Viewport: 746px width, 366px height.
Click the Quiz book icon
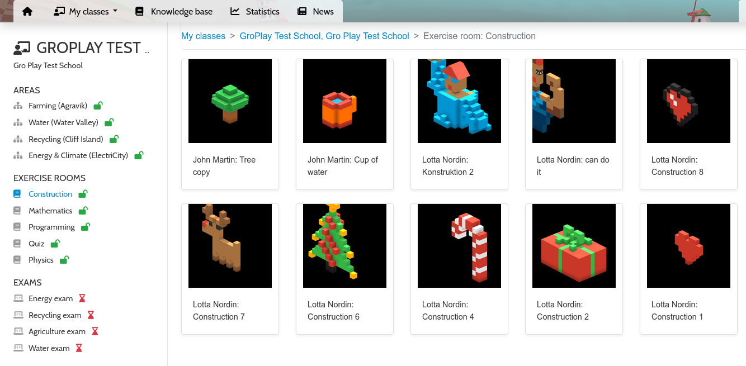(17, 244)
